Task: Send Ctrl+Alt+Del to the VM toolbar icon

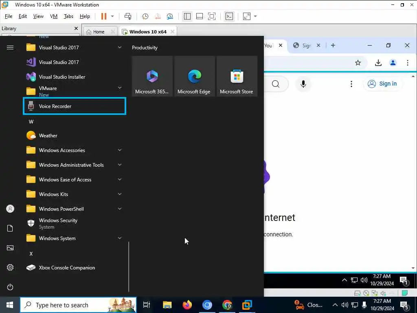Action: (128, 16)
